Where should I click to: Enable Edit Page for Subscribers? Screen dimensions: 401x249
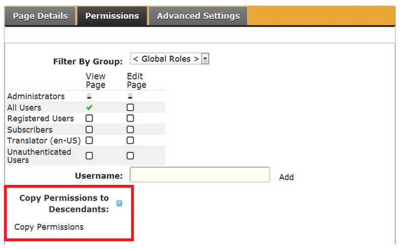130,130
